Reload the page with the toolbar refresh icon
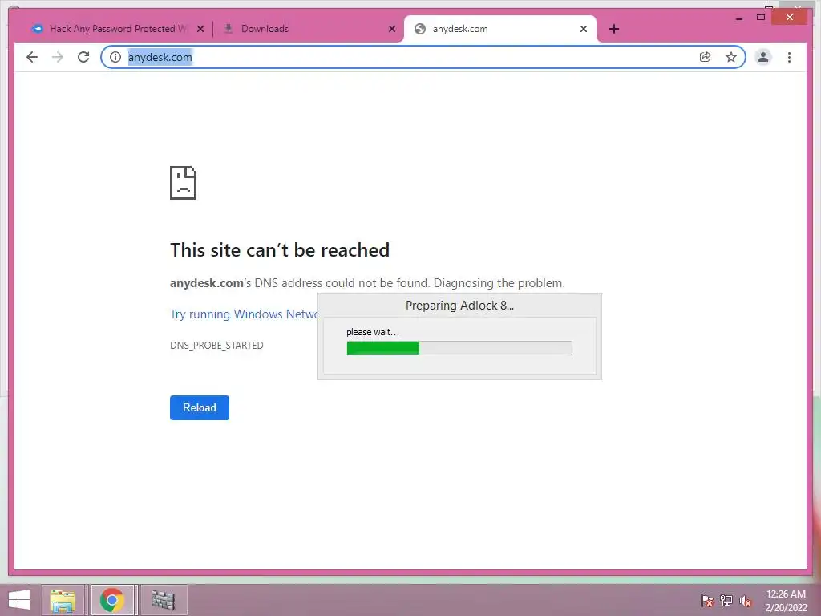Viewport: 821px width, 616px height. 83,57
